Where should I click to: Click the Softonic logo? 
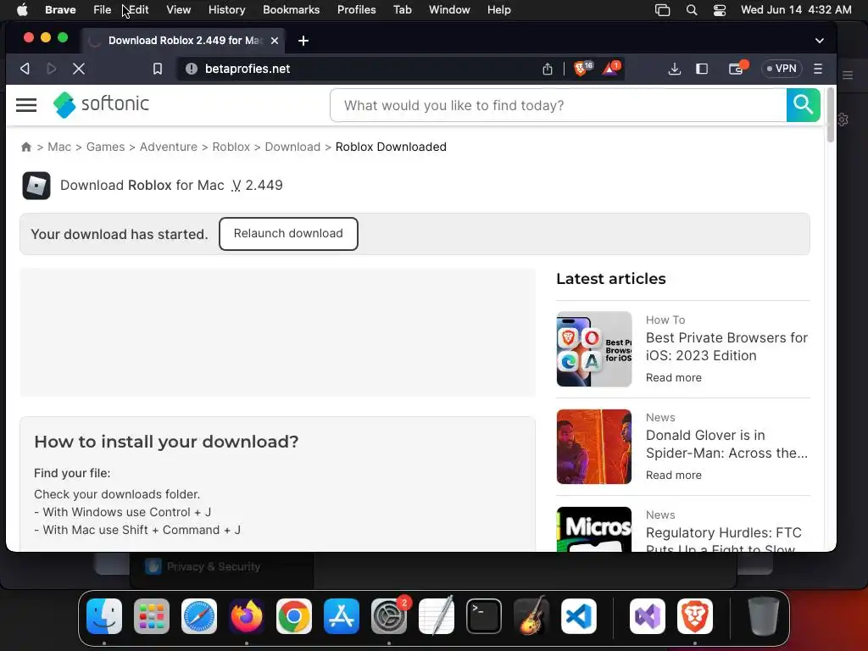click(102, 104)
